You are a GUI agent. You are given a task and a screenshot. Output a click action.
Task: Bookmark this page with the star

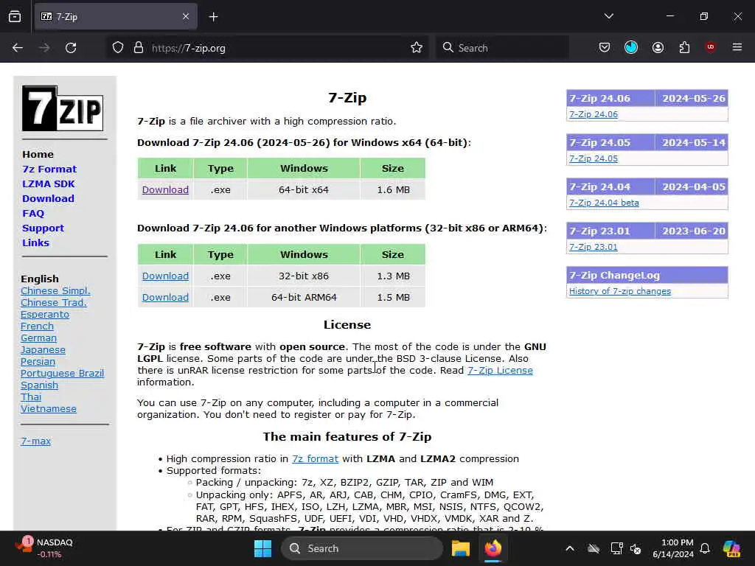(x=417, y=48)
